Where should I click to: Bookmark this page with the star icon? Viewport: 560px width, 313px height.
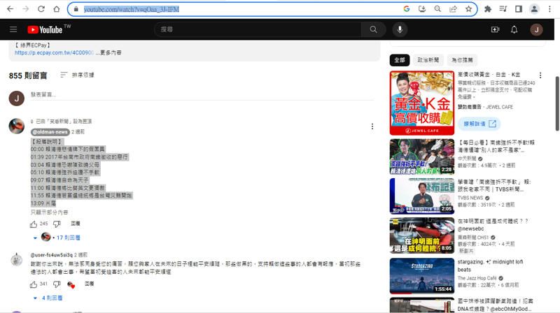468,9
